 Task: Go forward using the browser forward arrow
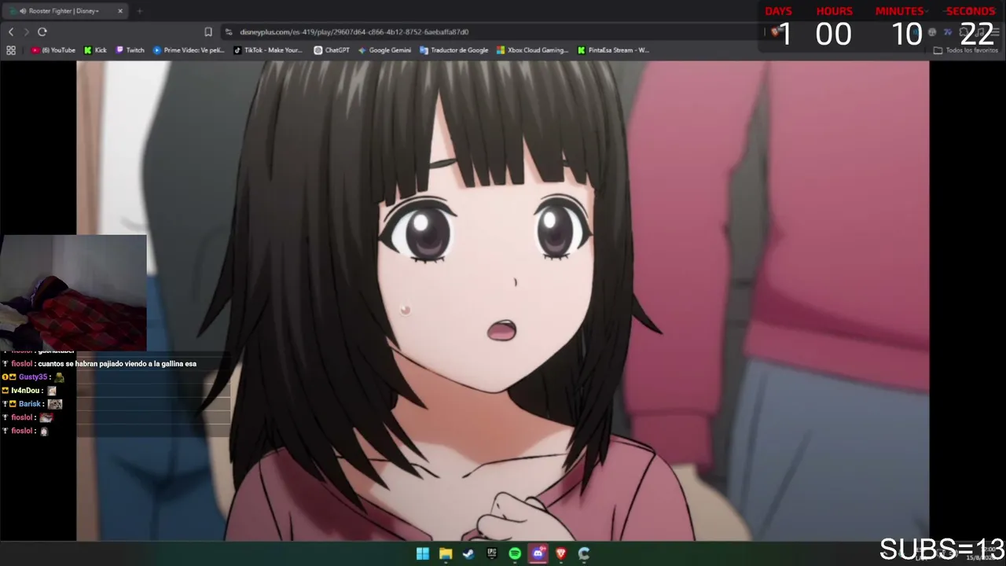(26, 31)
